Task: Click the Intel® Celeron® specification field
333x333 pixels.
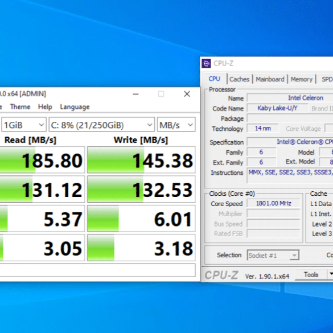Action: tap(290, 142)
